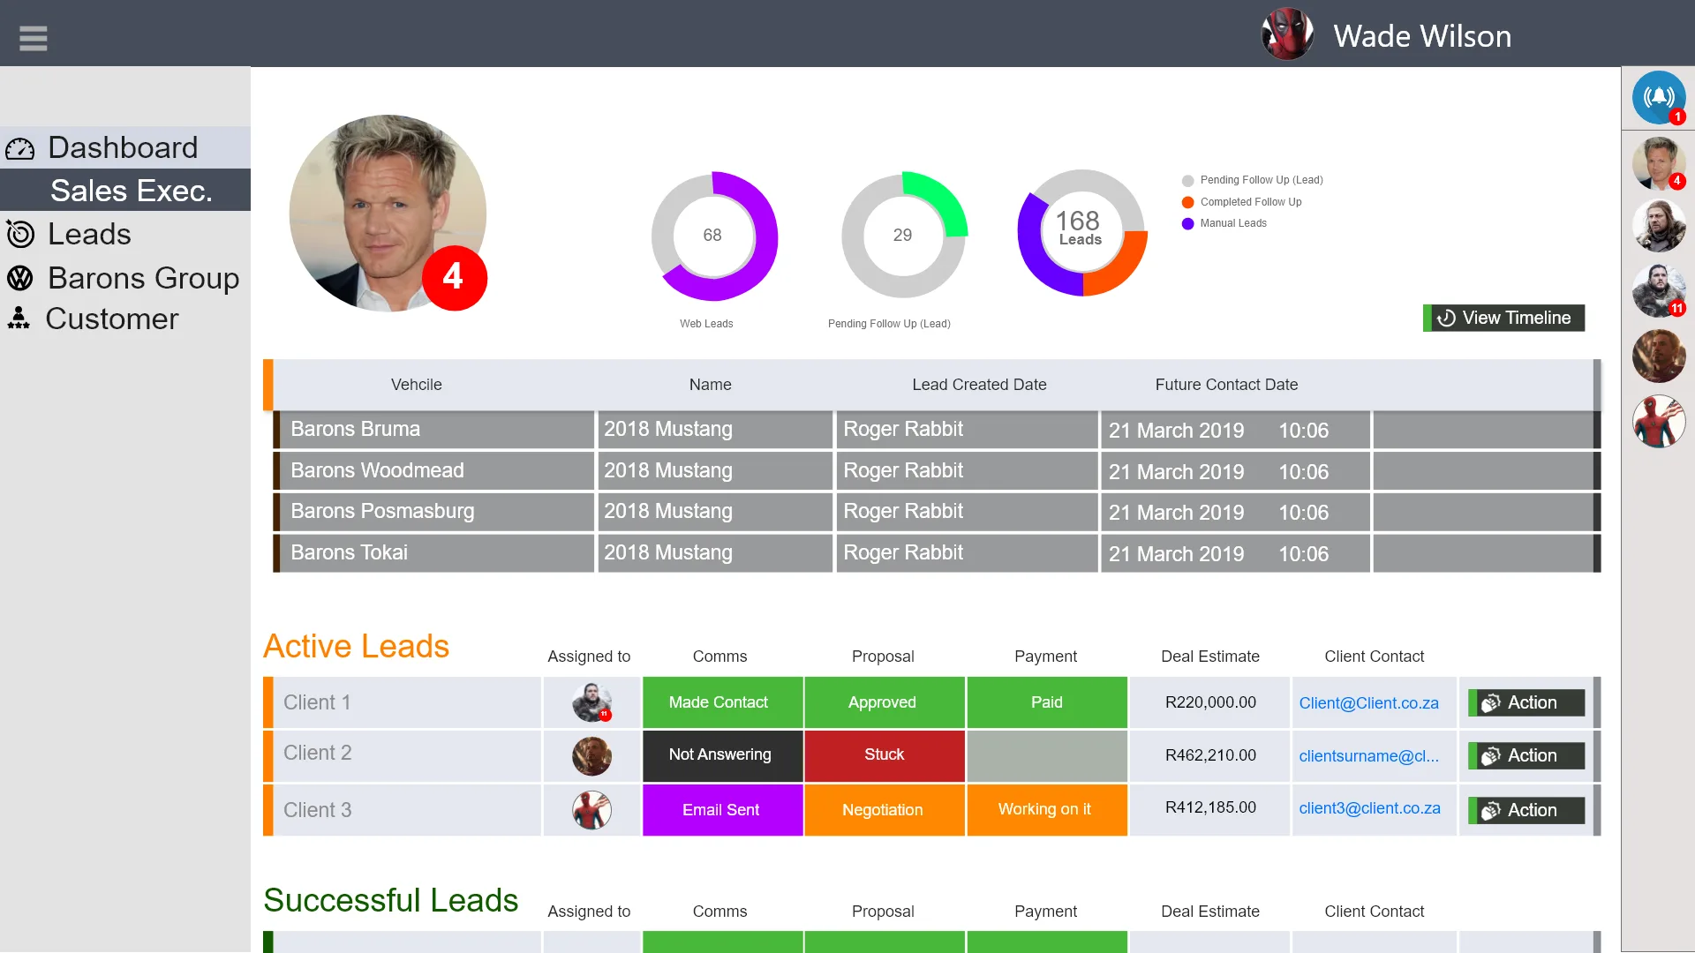Select the Barons Tokai row
1695x953 pixels.
coord(937,553)
